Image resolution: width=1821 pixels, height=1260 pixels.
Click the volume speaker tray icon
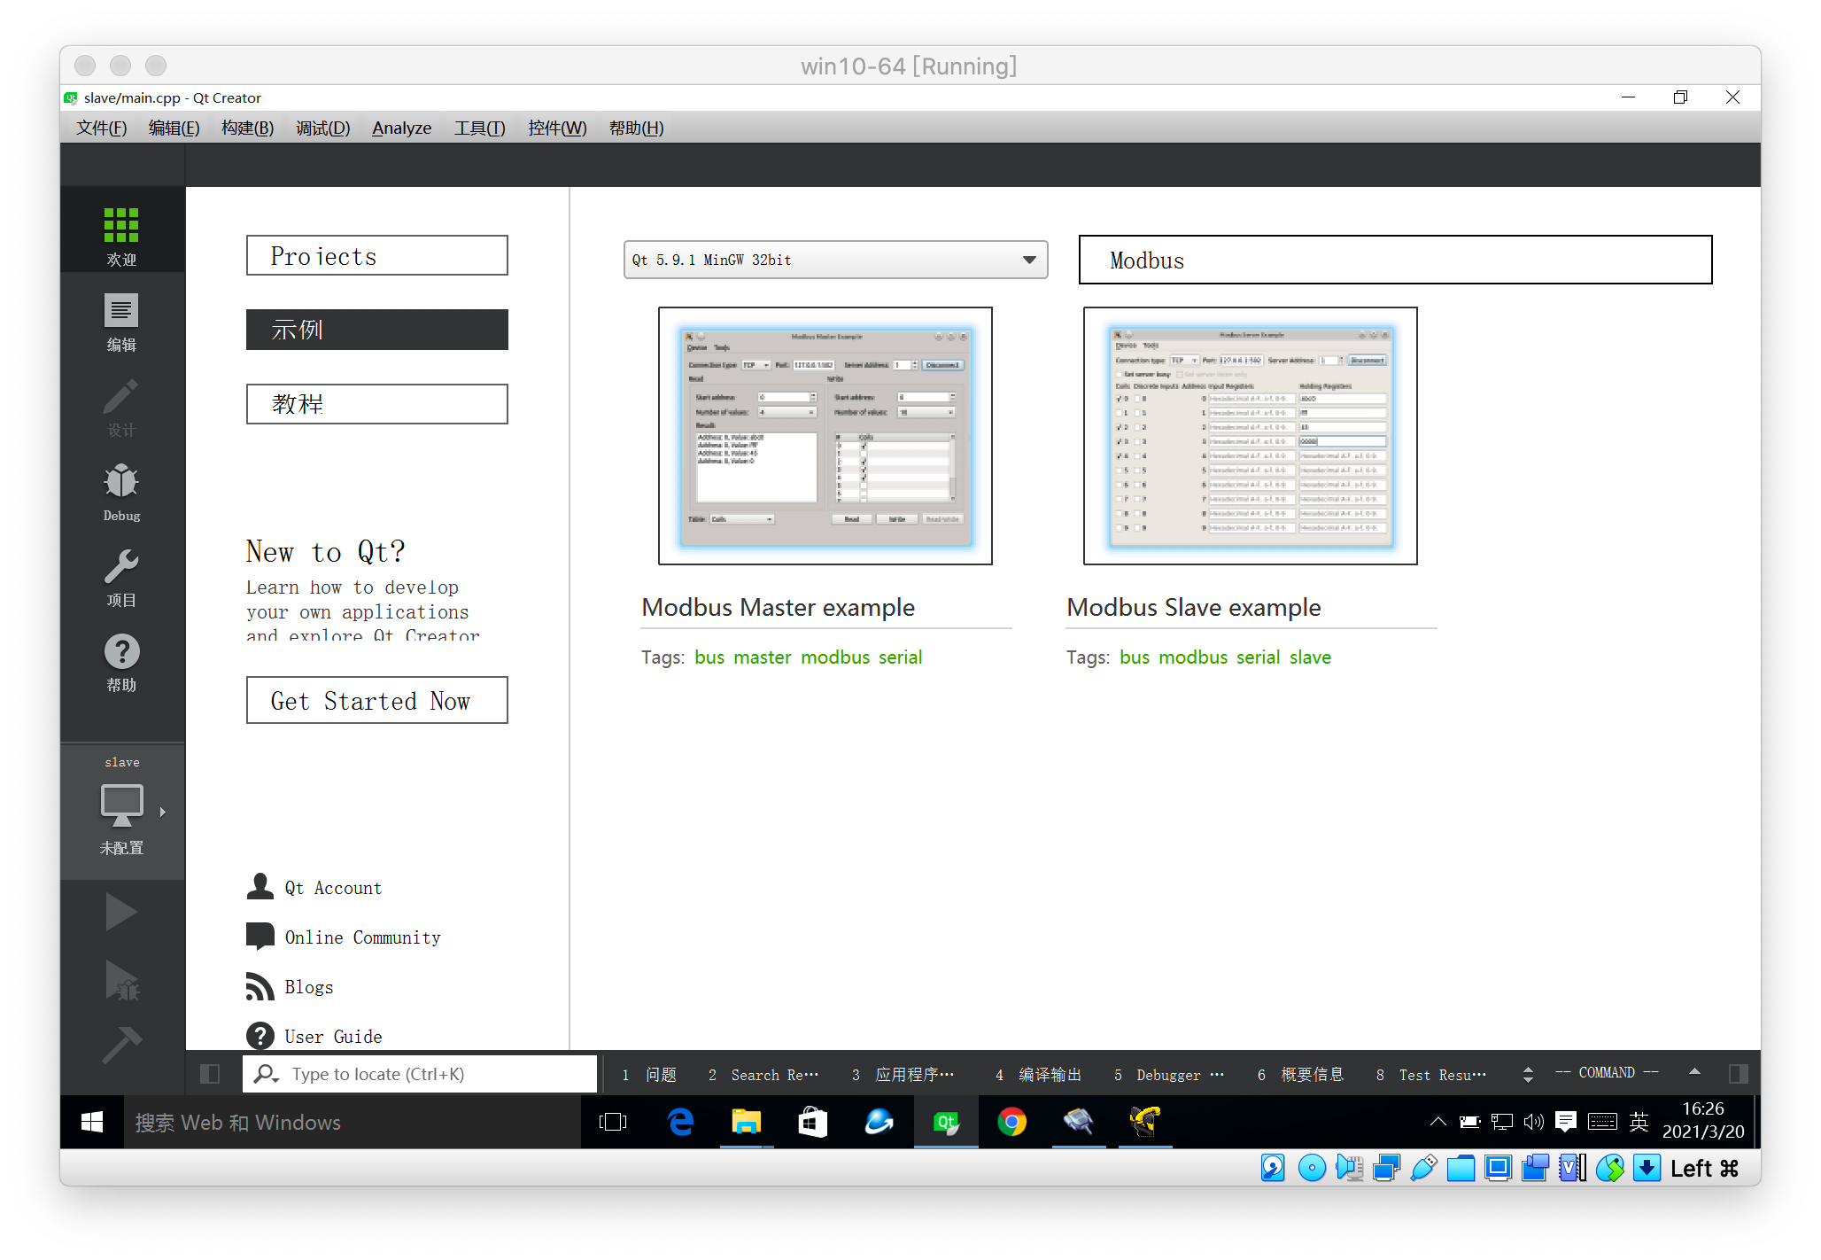point(1533,1122)
